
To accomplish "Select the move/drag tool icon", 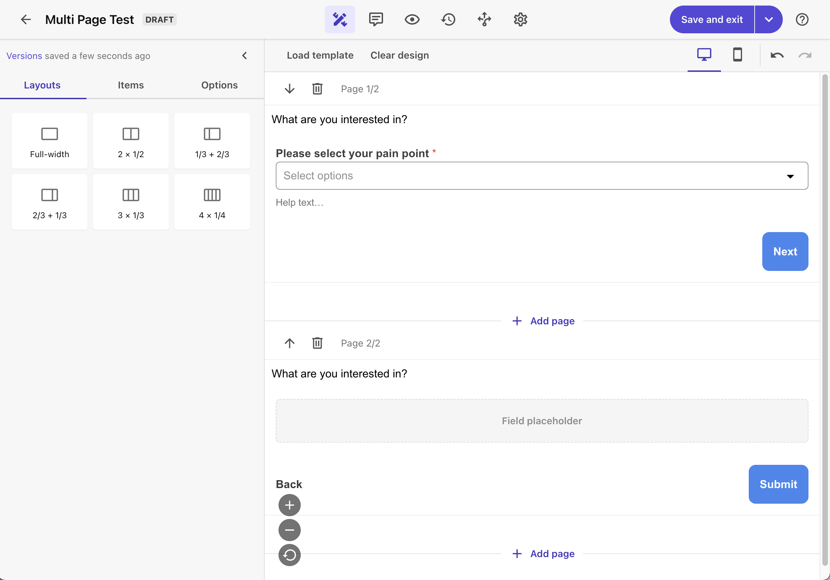I will [x=484, y=19].
